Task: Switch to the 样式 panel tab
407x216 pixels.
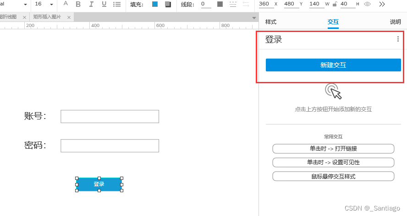Action: pos(271,22)
